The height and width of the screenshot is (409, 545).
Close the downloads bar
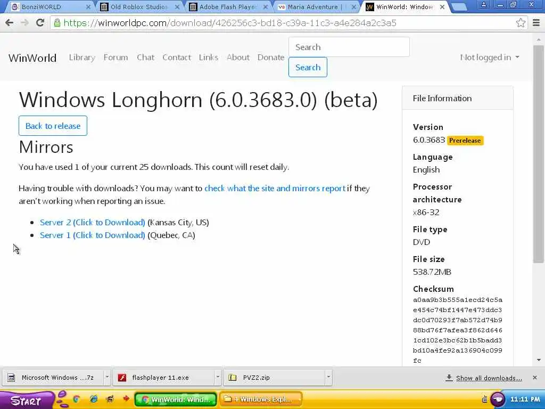coord(534,378)
